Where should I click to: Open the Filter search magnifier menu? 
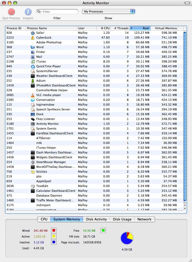(x=39, y=12)
